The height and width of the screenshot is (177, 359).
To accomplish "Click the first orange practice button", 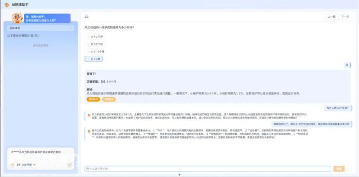I will (93, 99).
